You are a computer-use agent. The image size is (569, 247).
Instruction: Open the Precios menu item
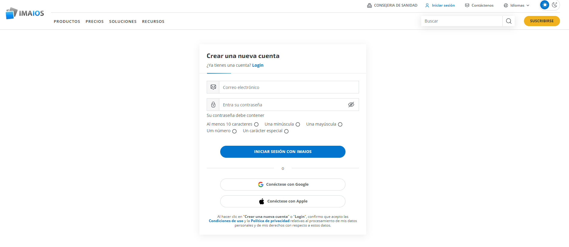pyautogui.click(x=95, y=22)
